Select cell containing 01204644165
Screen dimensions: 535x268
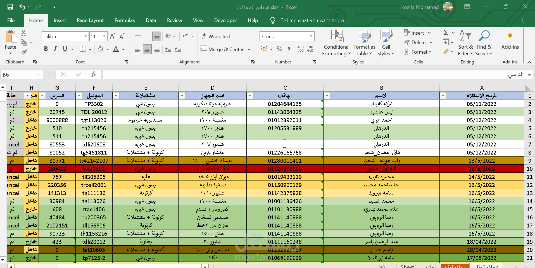[285, 104]
